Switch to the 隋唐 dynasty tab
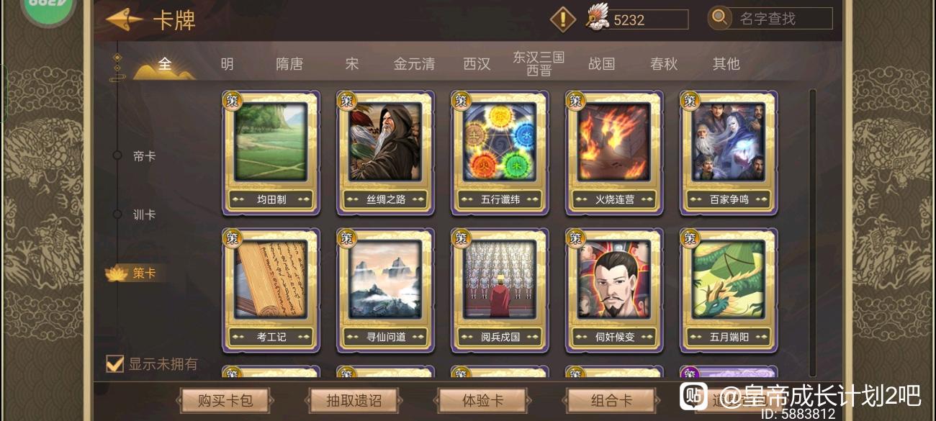The height and width of the screenshot is (421, 936). coord(289,64)
